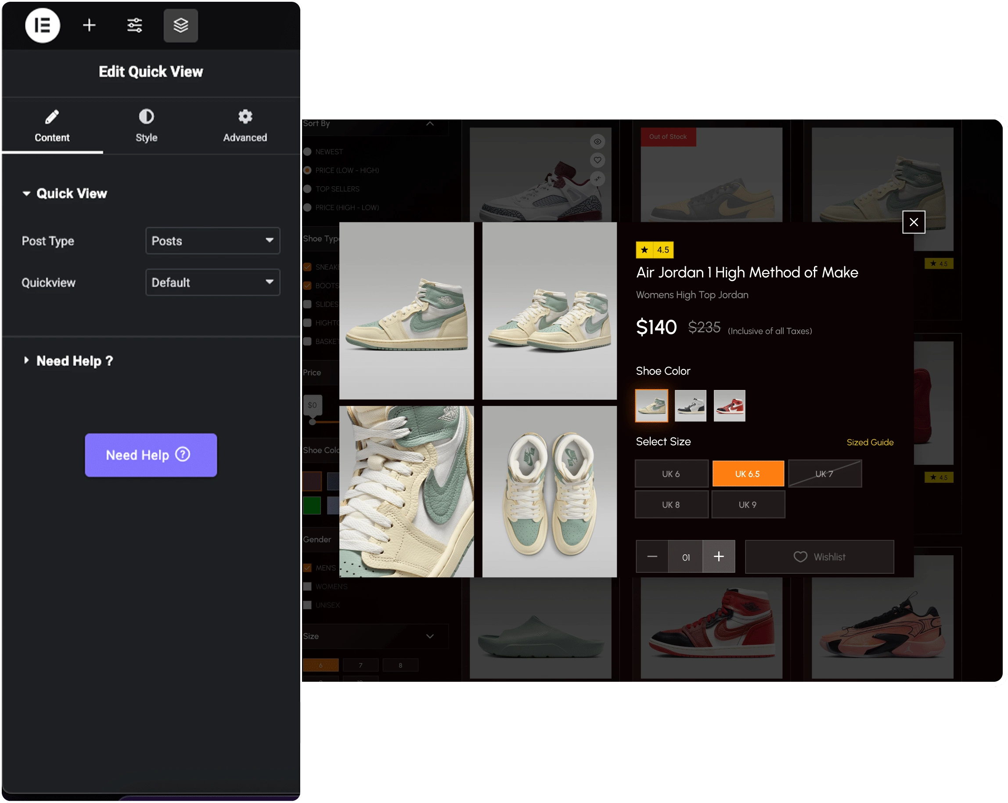Click the plus add element icon
This screenshot has width=1008, height=803.
pyautogui.click(x=89, y=25)
